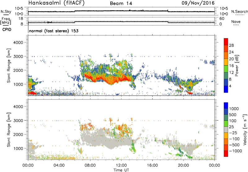
Task: Click the 'N.Search' legend label
Action: point(239,11)
